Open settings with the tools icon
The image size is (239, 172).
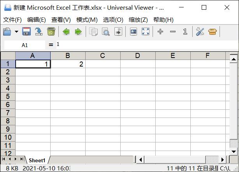pos(200,32)
